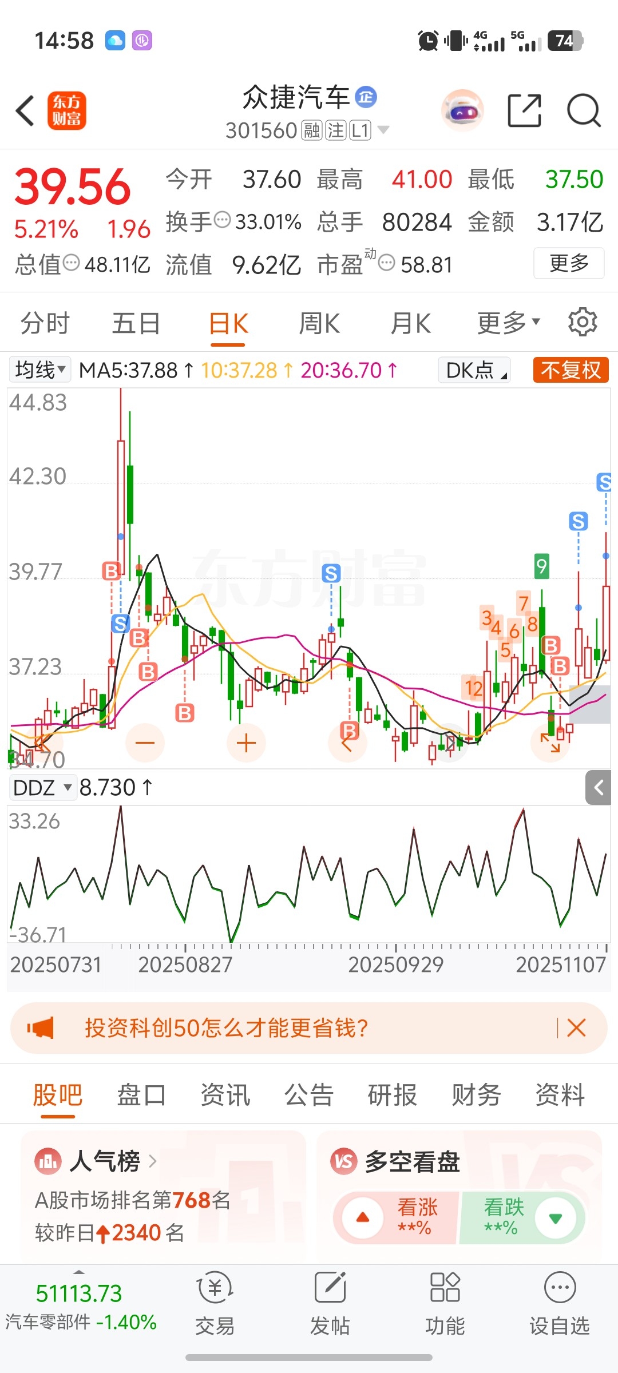Viewport: 618px width, 1373px height.
Task: Tap the back arrow icon
Action: point(25,110)
